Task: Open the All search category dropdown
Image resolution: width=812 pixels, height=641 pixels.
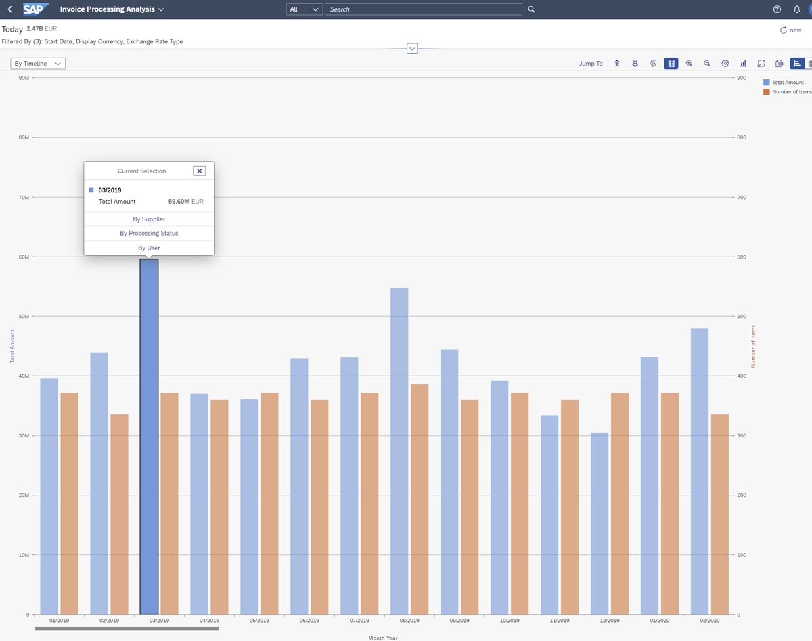Action: [304, 9]
